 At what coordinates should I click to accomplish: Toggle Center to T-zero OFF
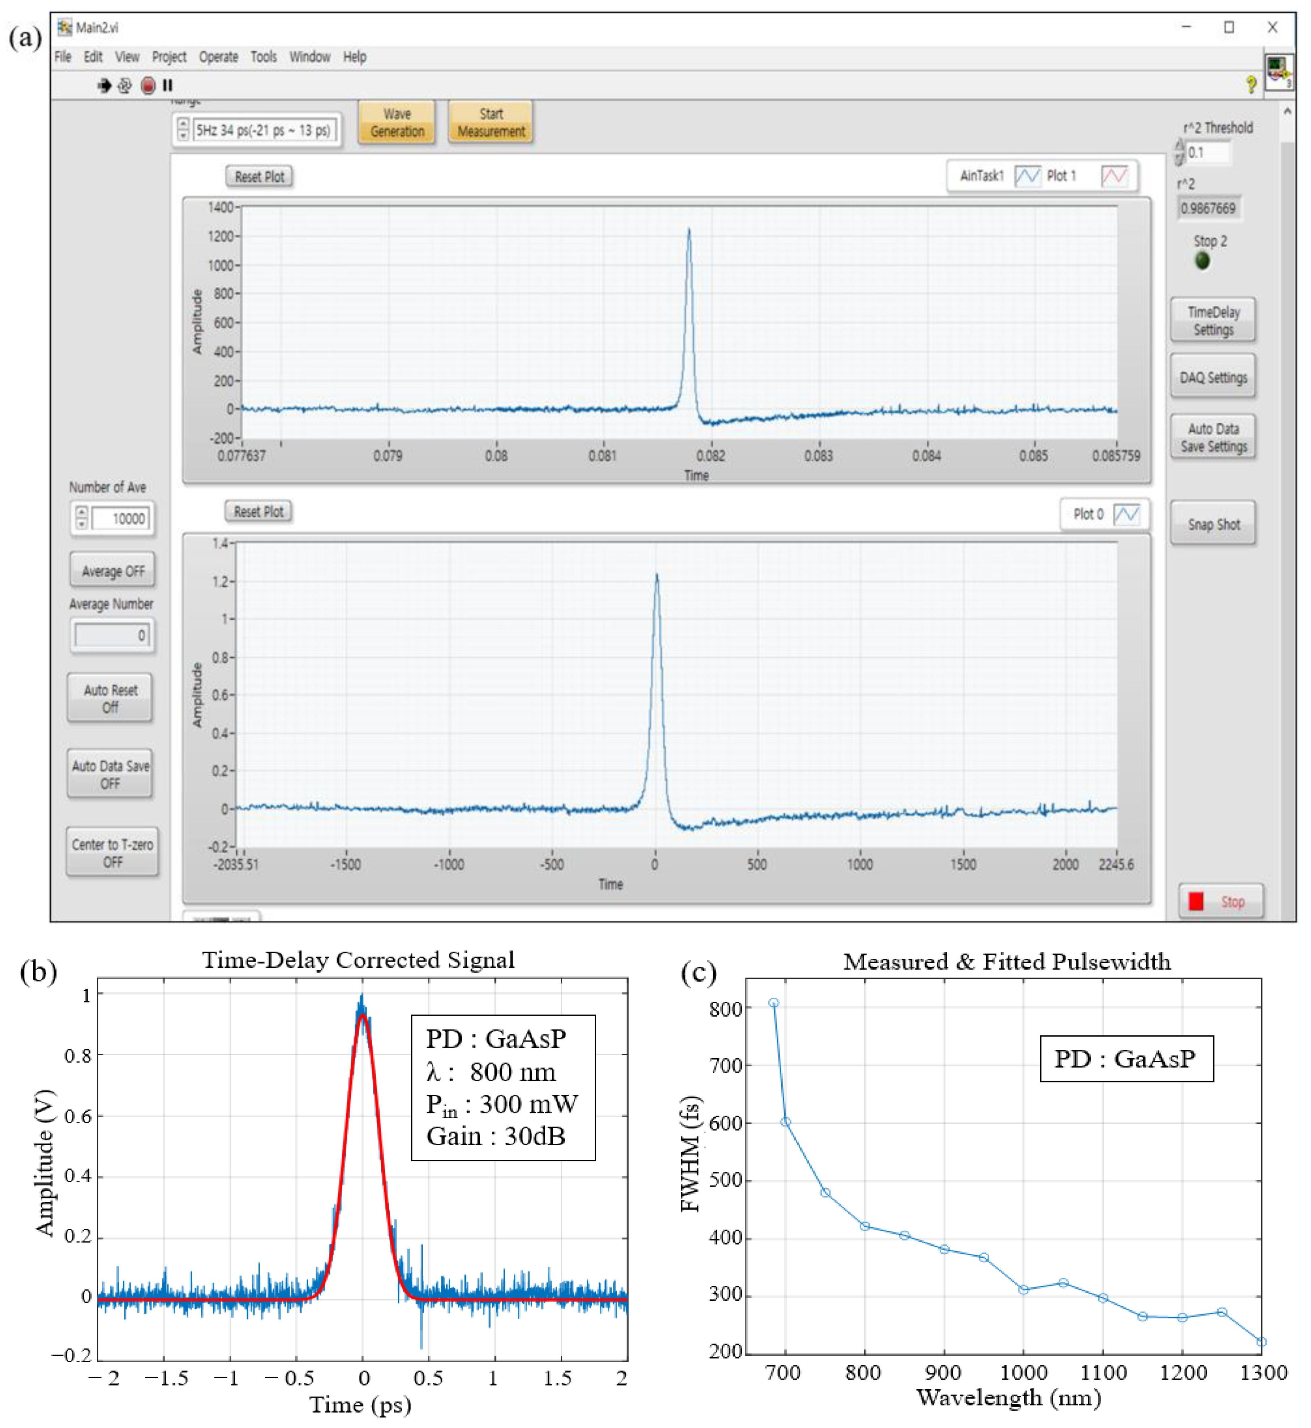coord(113,853)
